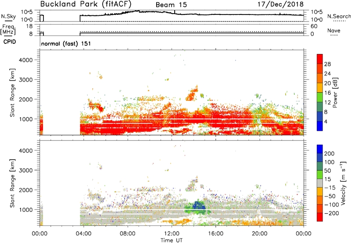Click the '20:00' time tick label

click(x=260, y=234)
